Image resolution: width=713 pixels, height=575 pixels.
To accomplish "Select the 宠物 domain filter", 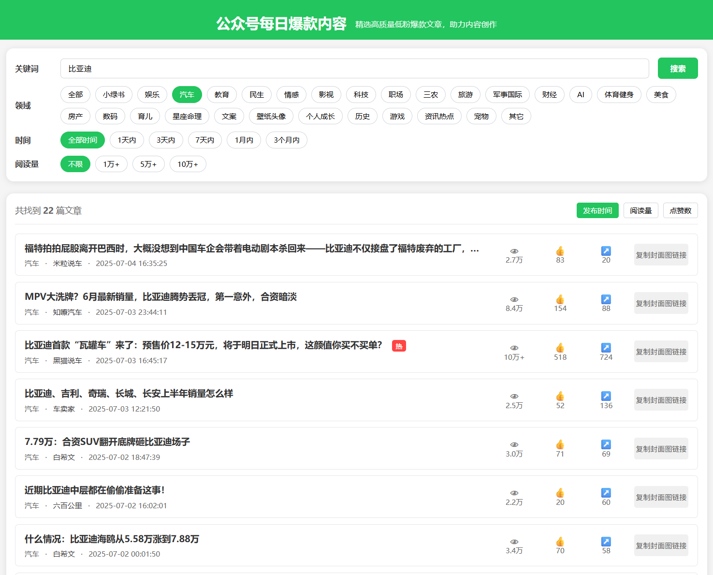I will tap(481, 117).
